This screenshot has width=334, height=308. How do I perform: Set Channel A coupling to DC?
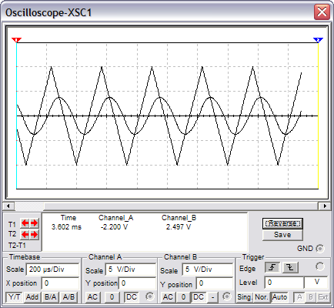(132, 297)
